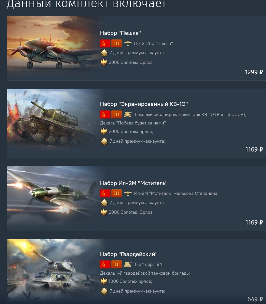The height and width of the screenshot is (304, 266).
Task: Open the Набор "Пешка" pack title
Action: [x=120, y=33]
